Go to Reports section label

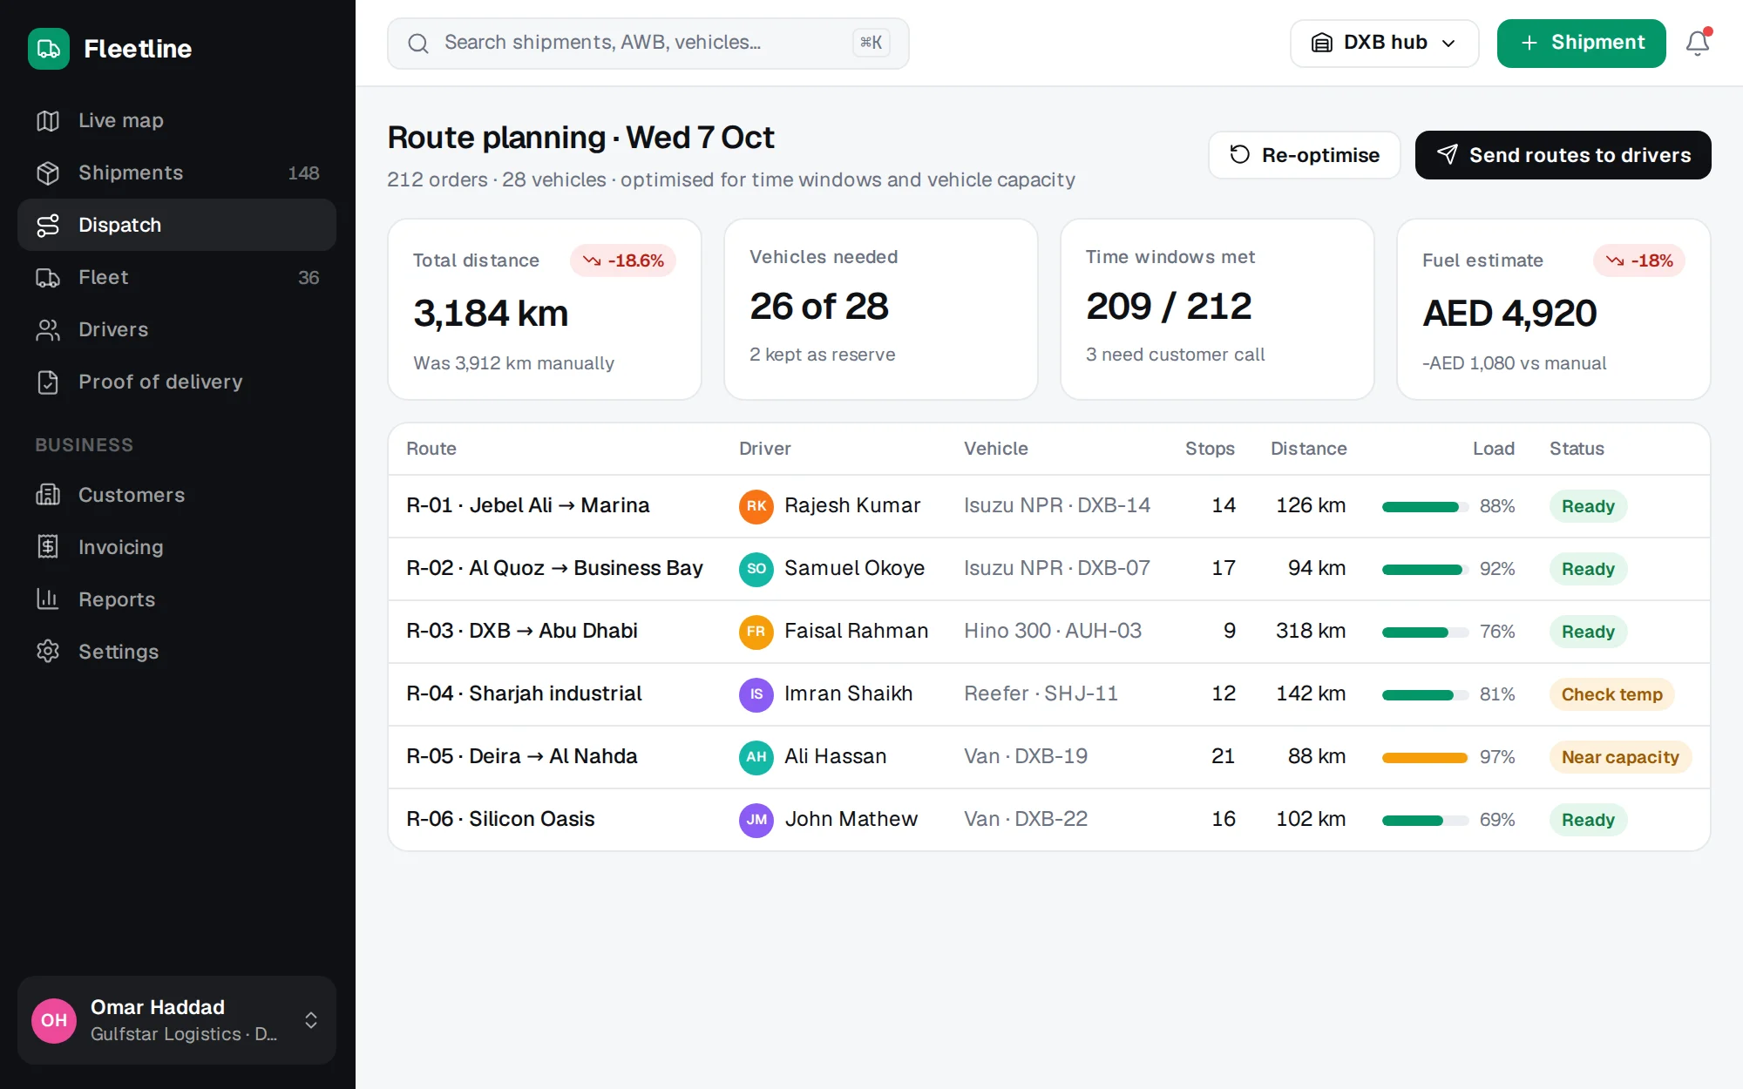pos(117,599)
